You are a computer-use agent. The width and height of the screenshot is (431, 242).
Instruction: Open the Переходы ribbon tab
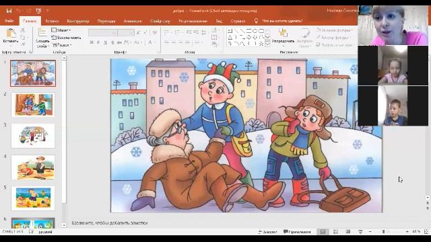106,21
